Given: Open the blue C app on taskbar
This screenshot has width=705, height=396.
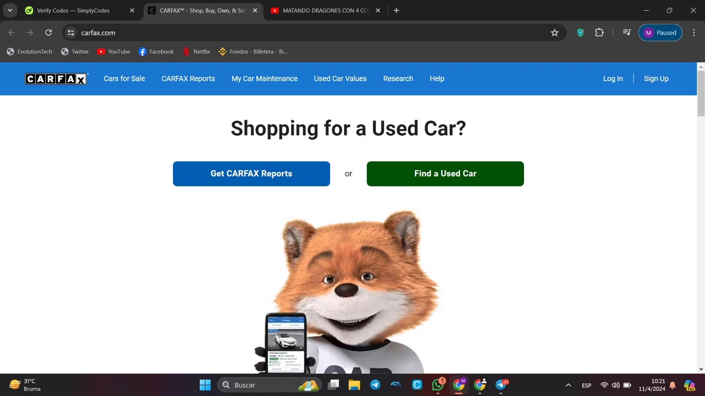Looking at the screenshot, I should click(417, 385).
